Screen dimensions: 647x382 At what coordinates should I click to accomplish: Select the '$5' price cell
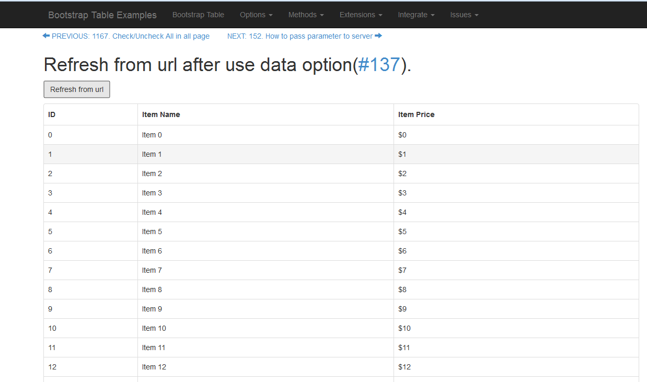pyautogui.click(x=516, y=231)
